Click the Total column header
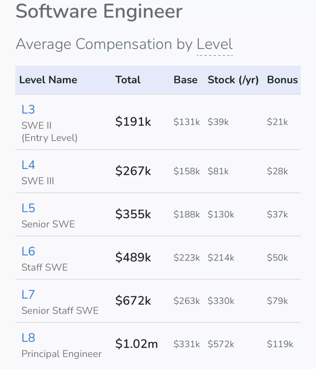Screen dimensions: 316x369 point(128,80)
